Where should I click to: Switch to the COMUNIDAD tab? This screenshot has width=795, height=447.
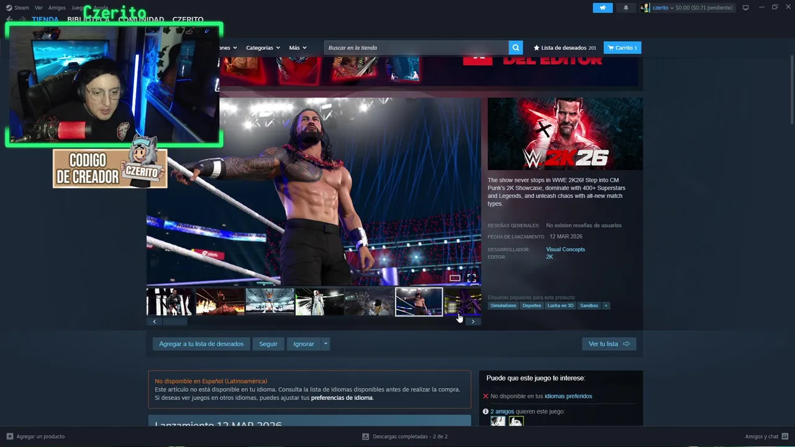pos(141,20)
